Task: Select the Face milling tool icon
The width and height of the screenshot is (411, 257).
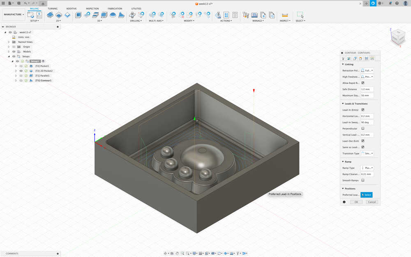Action: tap(67, 15)
